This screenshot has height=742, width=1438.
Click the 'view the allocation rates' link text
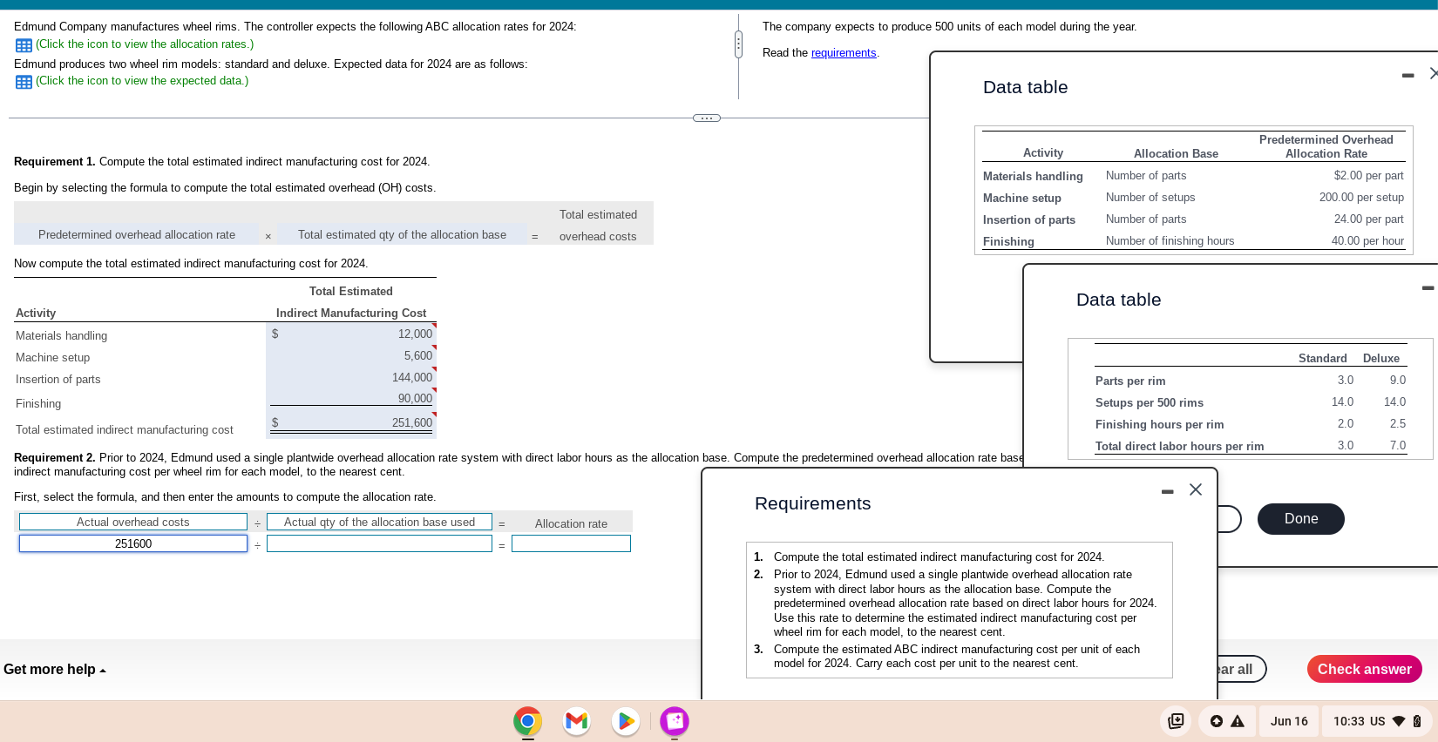pyautogui.click(x=144, y=44)
